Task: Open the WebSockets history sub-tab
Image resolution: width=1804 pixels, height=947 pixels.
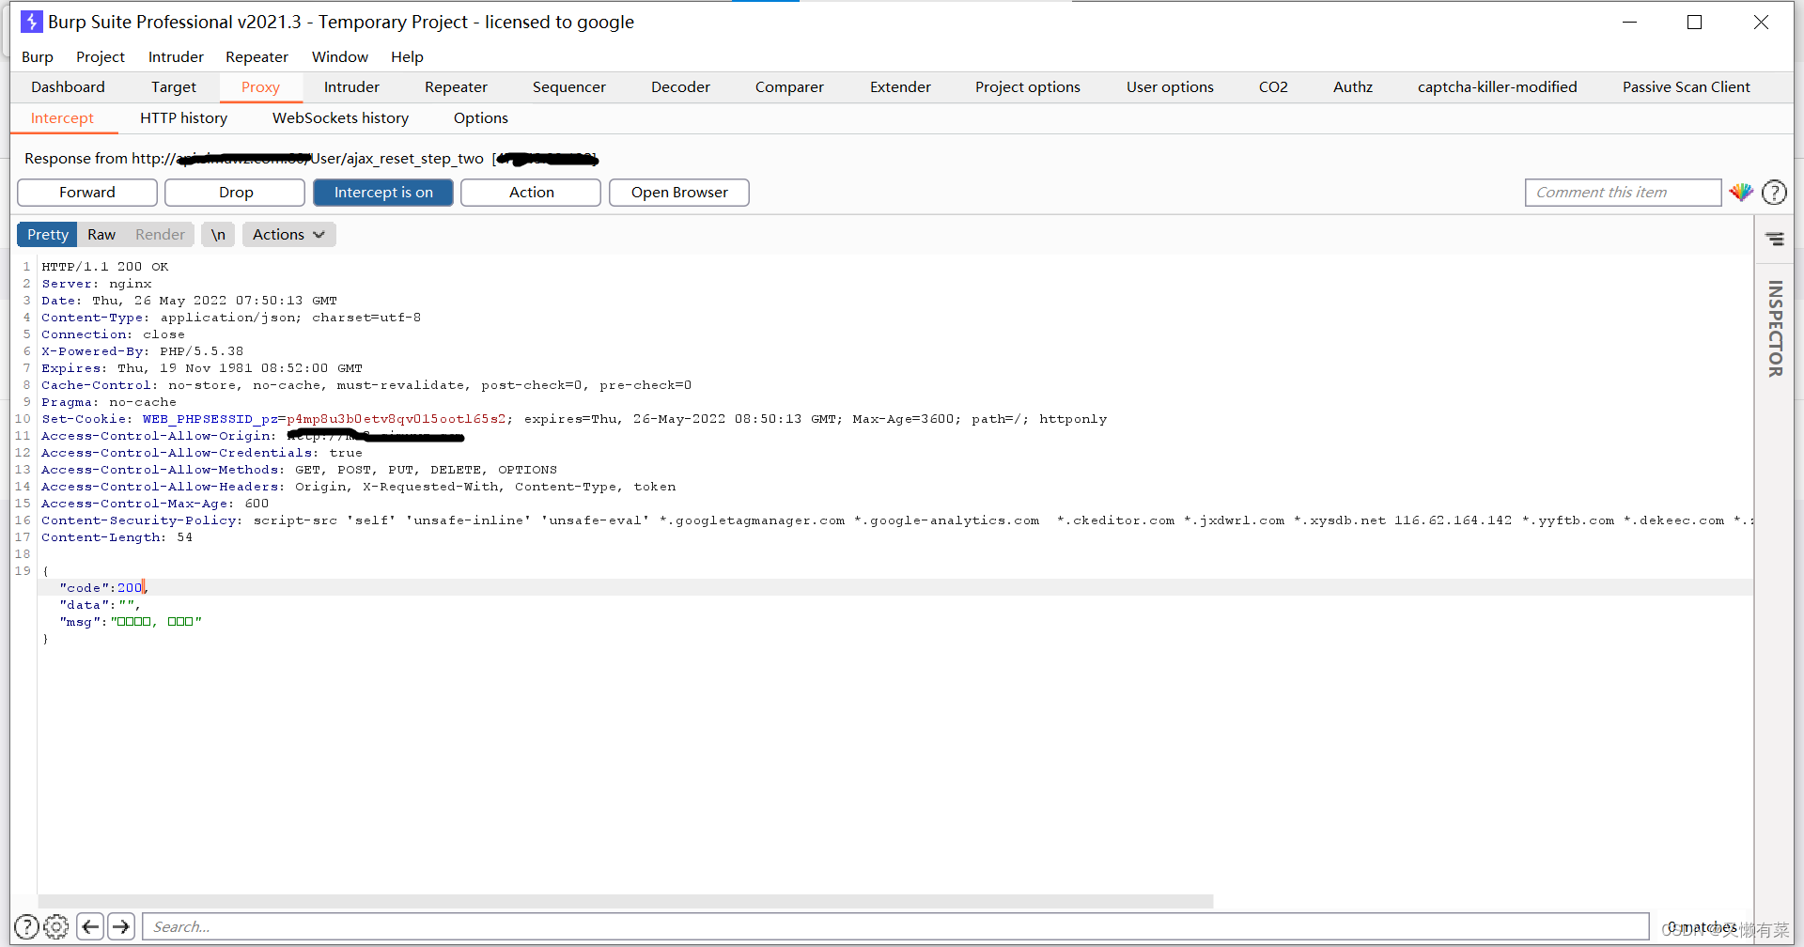Action: pyautogui.click(x=340, y=118)
